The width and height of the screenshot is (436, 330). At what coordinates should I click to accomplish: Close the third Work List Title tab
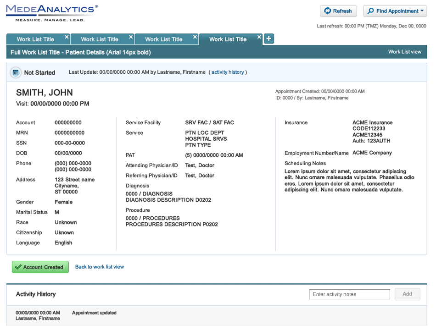click(195, 37)
